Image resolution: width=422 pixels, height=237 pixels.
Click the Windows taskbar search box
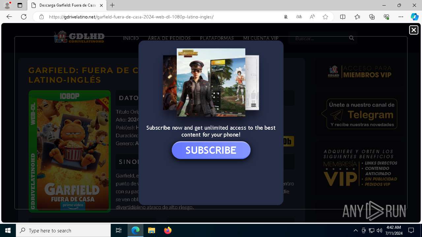point(63,230)
